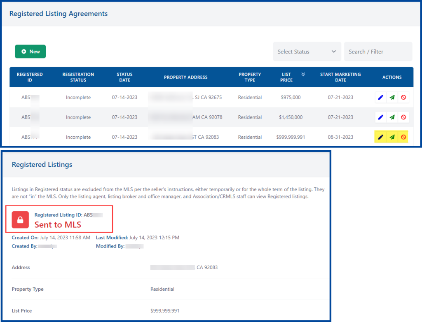The width and height of the screenshot is (422, 322).
Task: Click the Registration Status column header
Action: (78, 77)
